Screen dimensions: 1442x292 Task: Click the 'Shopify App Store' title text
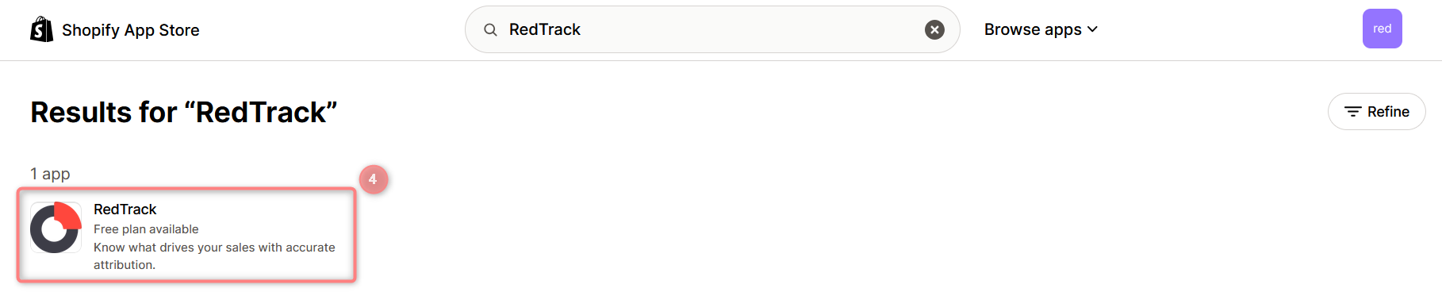[131, 30]
